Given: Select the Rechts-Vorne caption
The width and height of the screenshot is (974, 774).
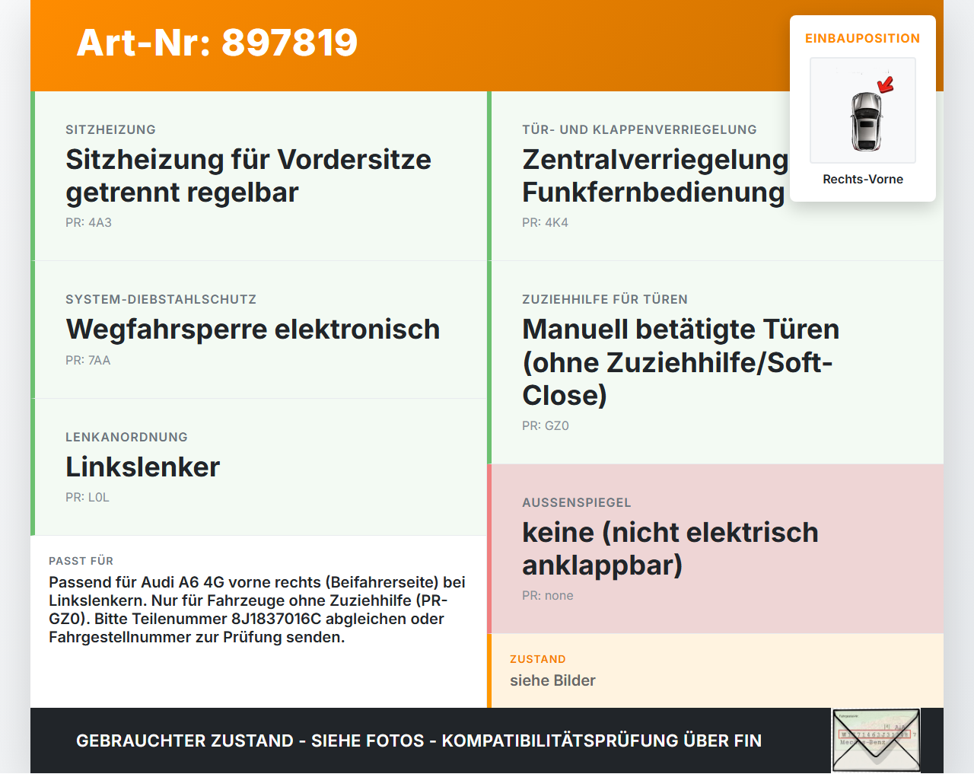Looking at the screenshot, I should 863,179.
